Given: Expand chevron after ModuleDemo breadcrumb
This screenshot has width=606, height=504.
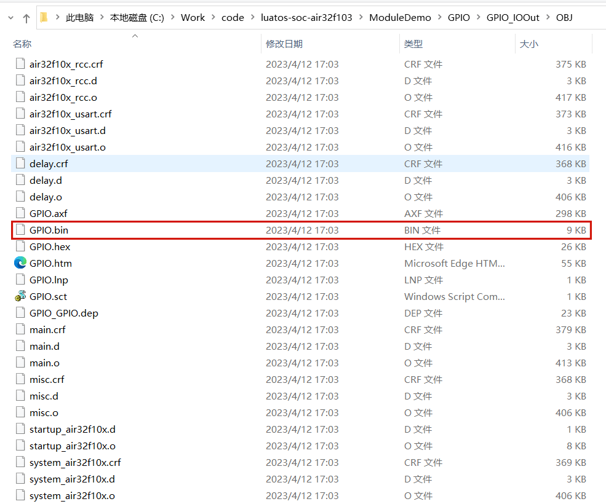Looking at the screenshot, I should [440, 17].
